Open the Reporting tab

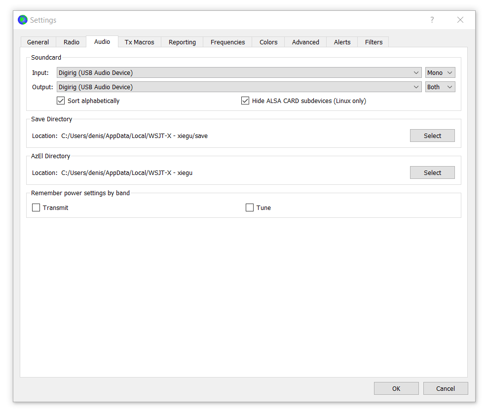click(182, 42)
